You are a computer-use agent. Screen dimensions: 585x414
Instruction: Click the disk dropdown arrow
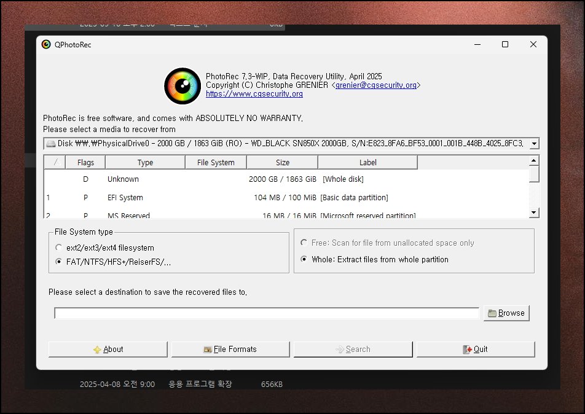point(534,143)
